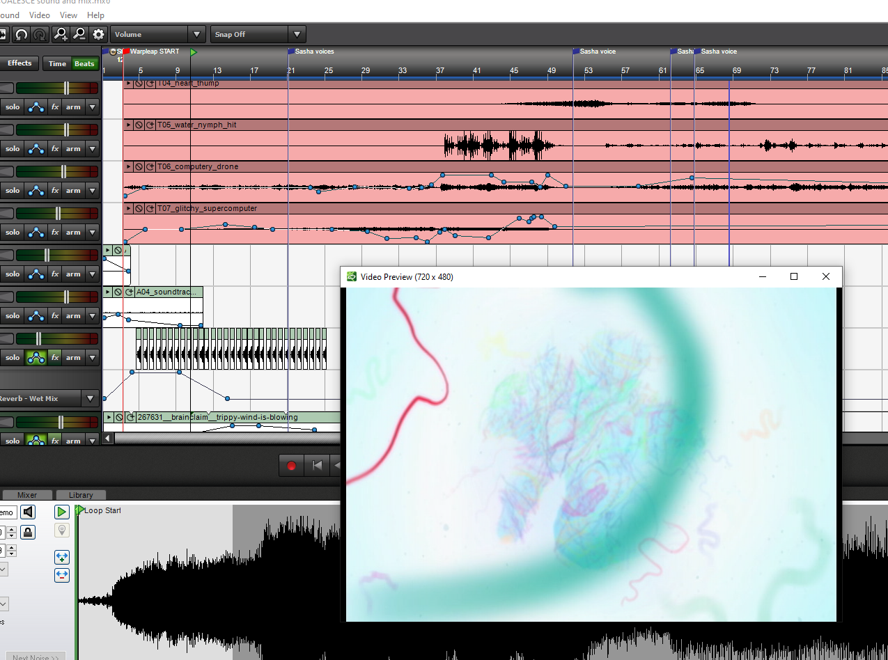Open preferences with the gear icon
The width and height of the screenshot is (888, 660).
click(98, 34)
